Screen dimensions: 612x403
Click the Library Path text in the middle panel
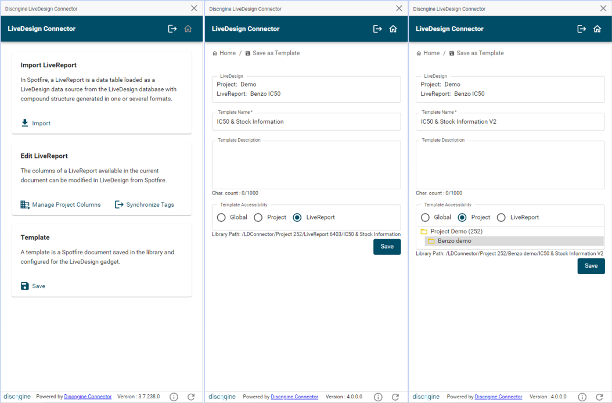pos(306,234)
